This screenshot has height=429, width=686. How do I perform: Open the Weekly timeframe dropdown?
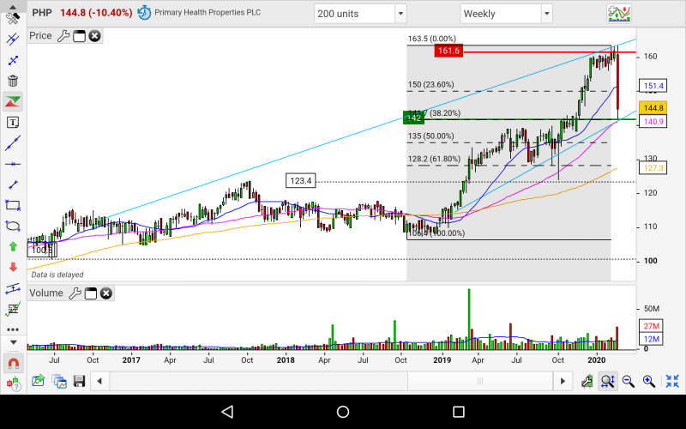click(506, 14)
